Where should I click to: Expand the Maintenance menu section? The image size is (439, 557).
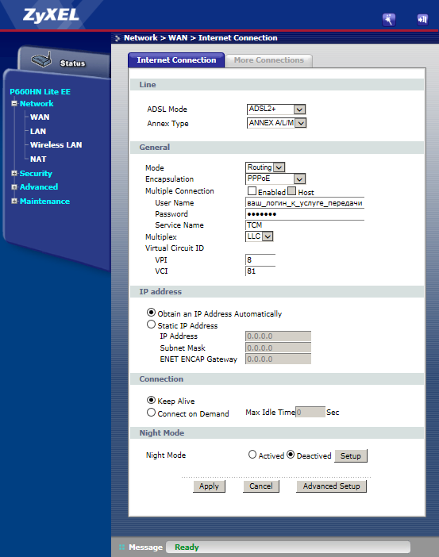14,201
